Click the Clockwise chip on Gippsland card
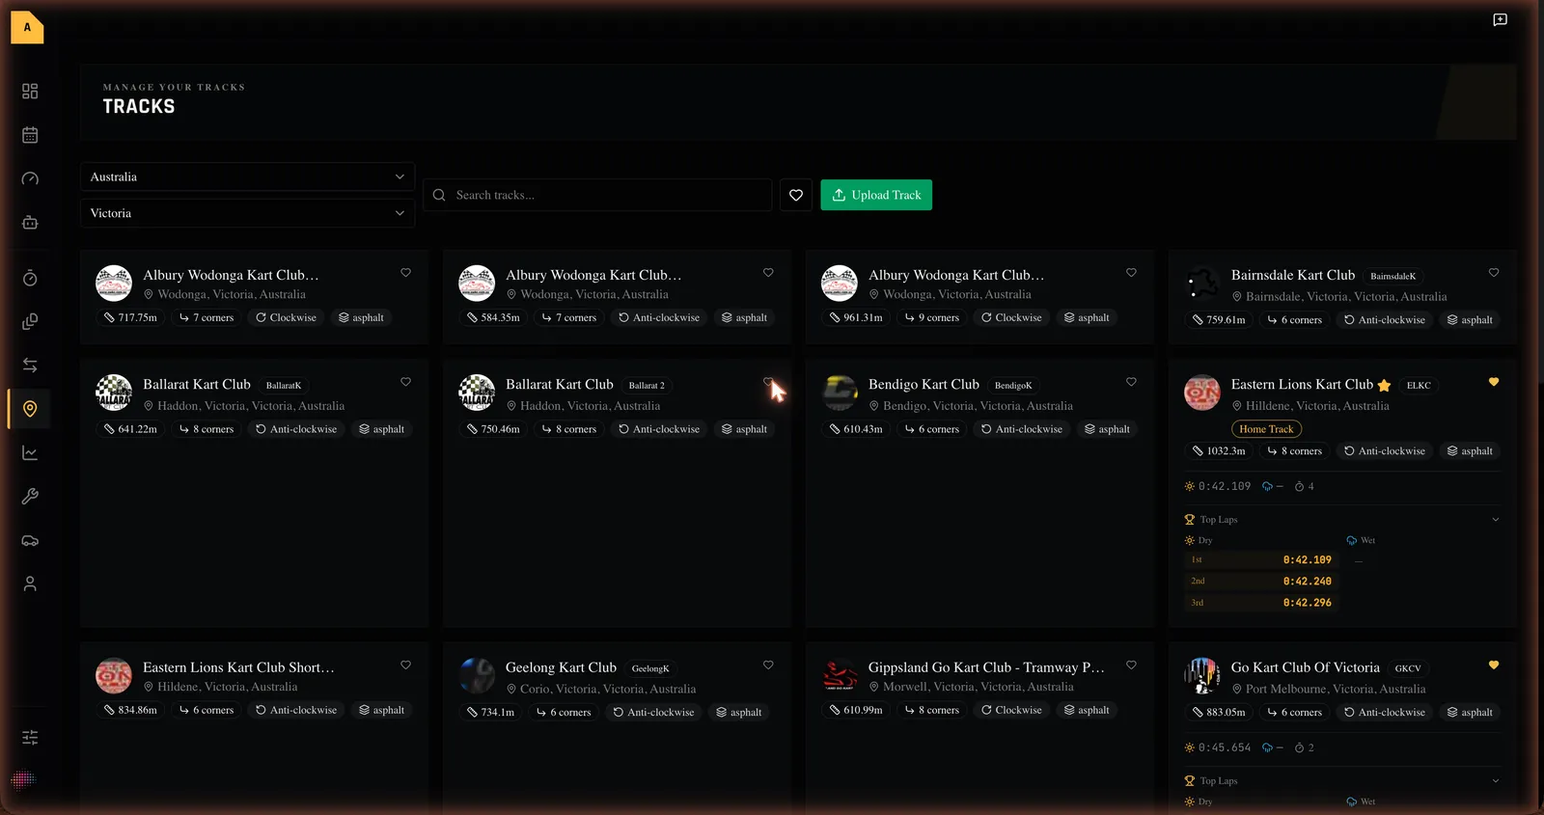1544x815 pixels. [x=1011, y=710]
